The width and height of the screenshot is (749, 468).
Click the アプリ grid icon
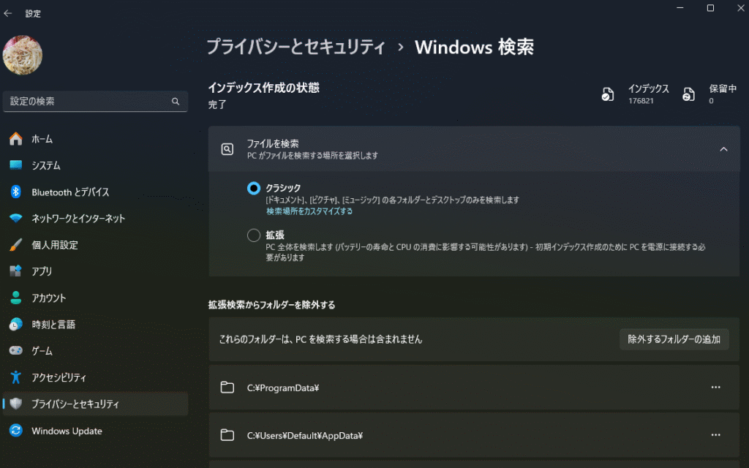[x=16, y=271]
